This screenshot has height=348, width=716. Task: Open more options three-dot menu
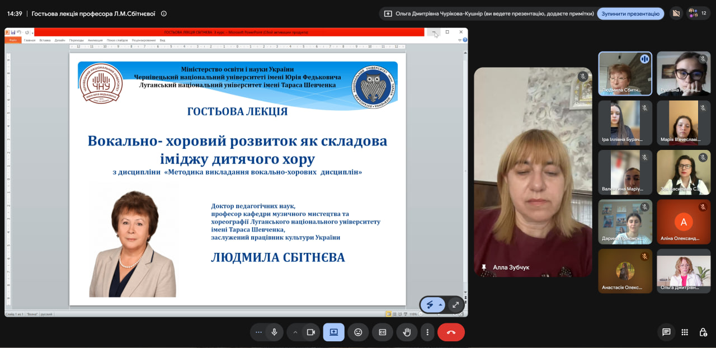click(427, 332)
